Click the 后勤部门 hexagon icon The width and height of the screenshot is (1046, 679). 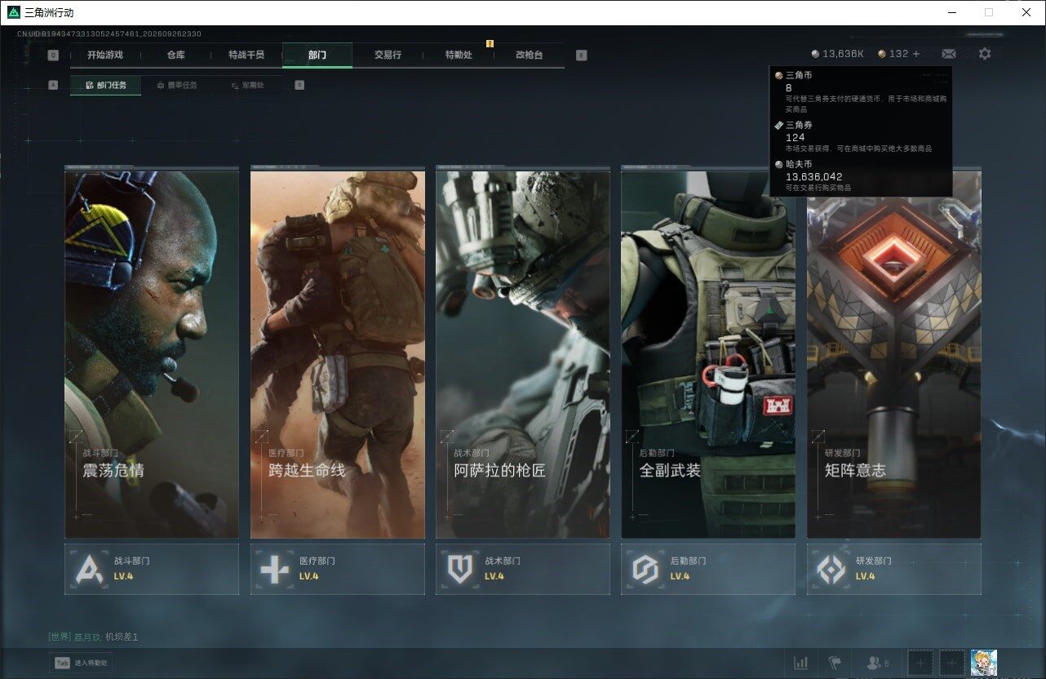point(645,569)
